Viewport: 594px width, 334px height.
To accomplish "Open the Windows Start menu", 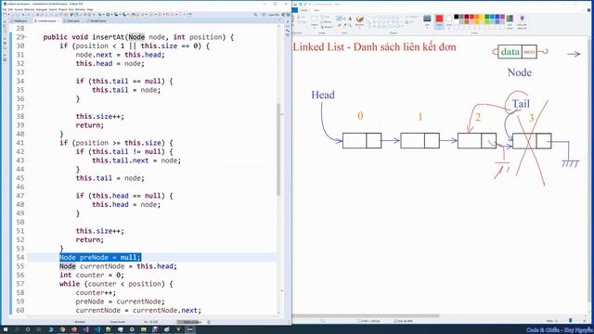I will (6, 329).
